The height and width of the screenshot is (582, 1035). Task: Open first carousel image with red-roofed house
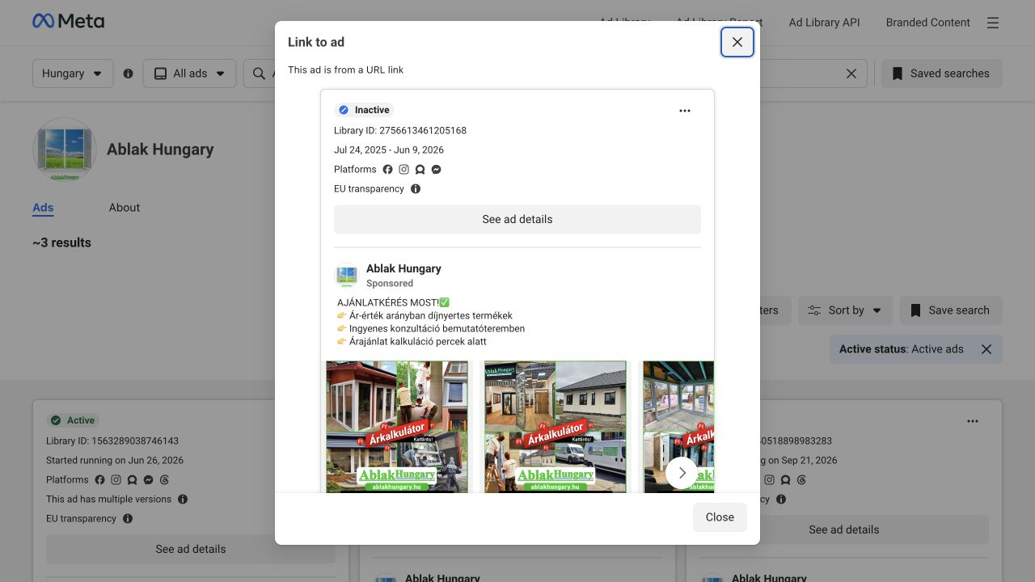(x=397, y=426)
